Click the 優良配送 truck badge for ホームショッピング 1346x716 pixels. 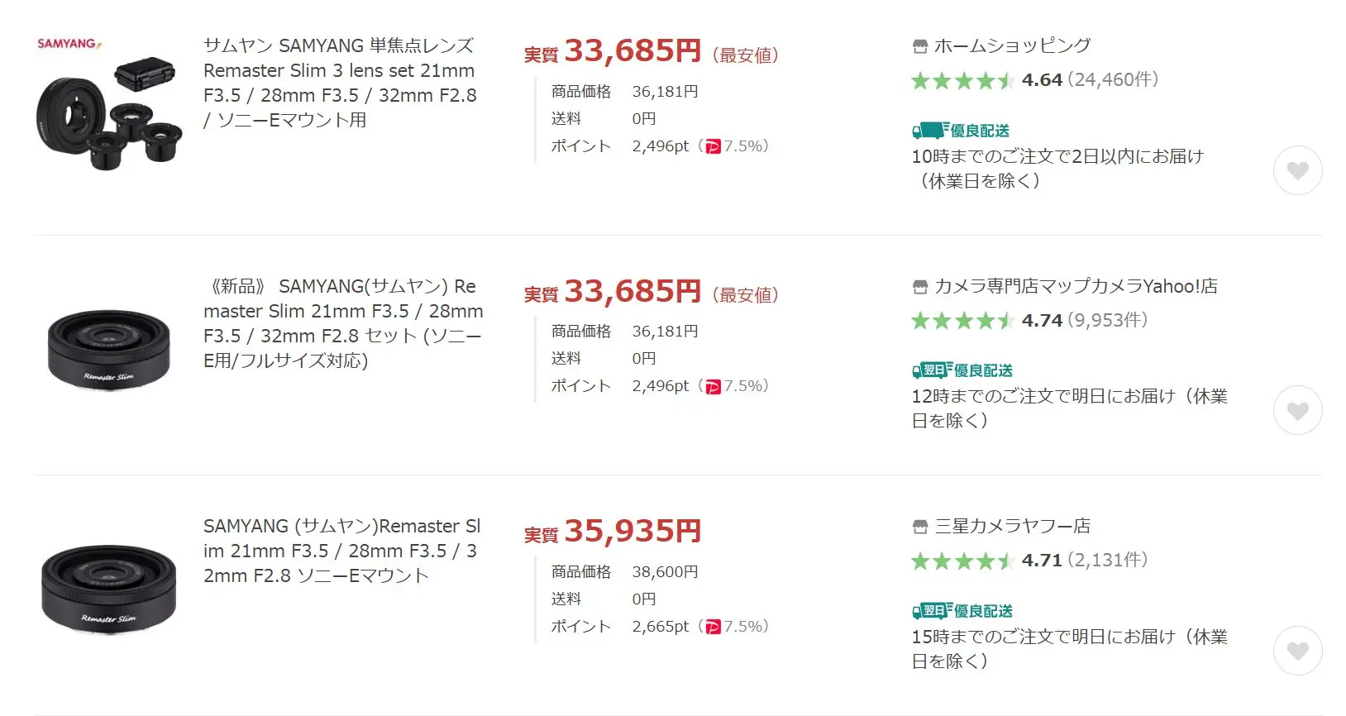(x=961, y=131)
